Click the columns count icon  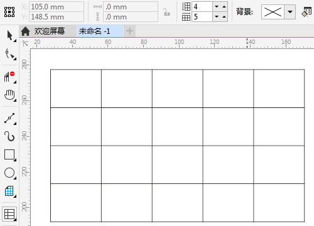[186, 17]
